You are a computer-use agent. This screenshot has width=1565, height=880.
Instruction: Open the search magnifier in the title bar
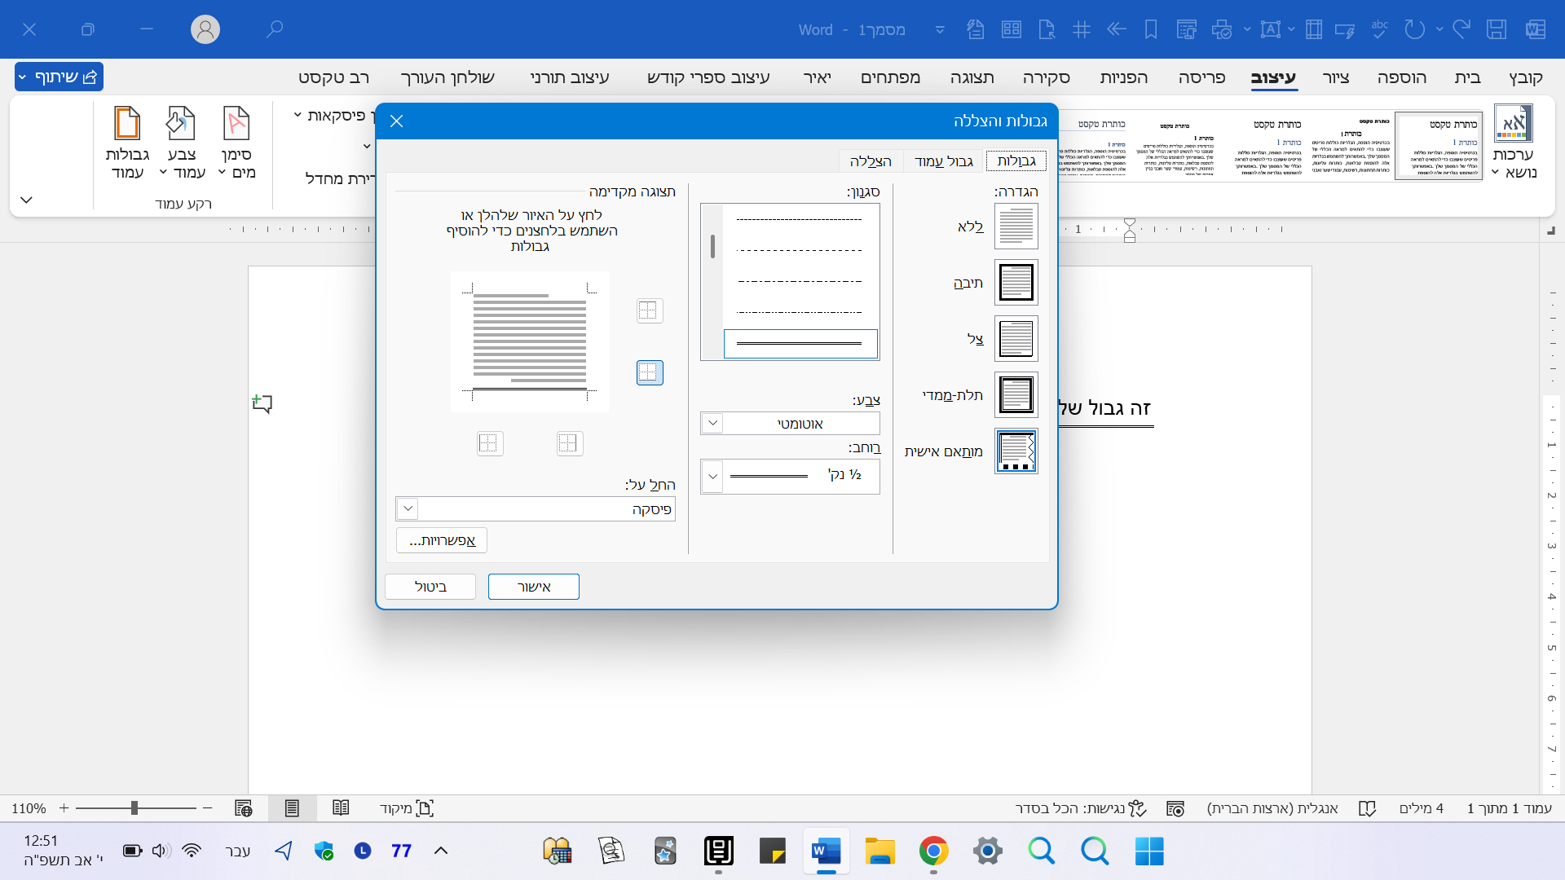coord(275,29)
